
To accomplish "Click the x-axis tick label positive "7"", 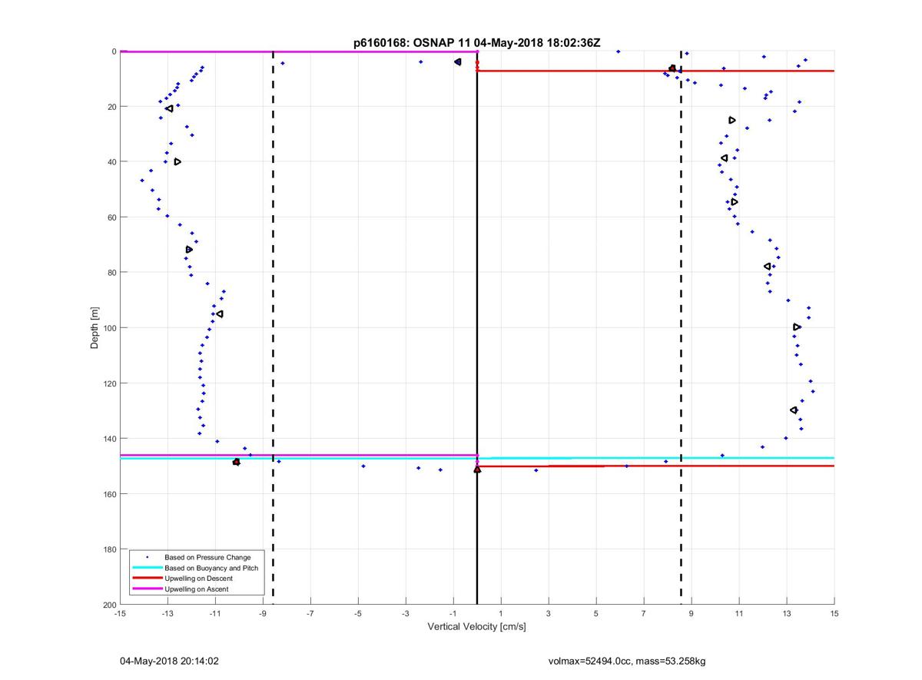I will click(644, 614).
